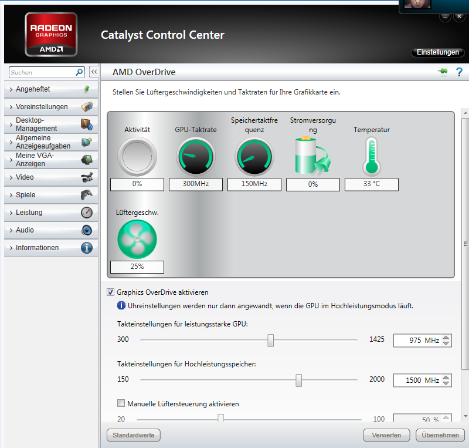The image size is (469, 448).
Task: Click the green pin icon next to Angeheftet
Action: coord(87,89)
